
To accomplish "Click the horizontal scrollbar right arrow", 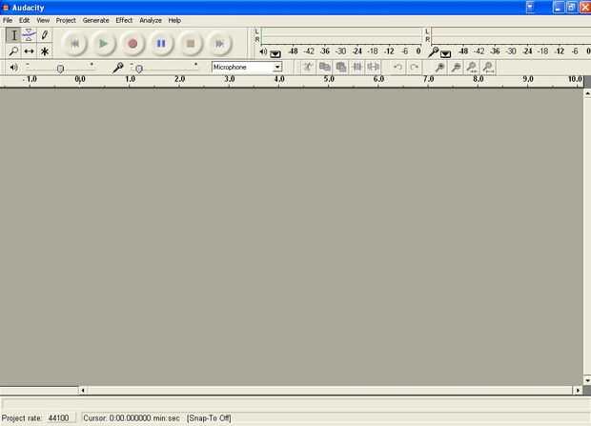I will [x=578, y=390].
